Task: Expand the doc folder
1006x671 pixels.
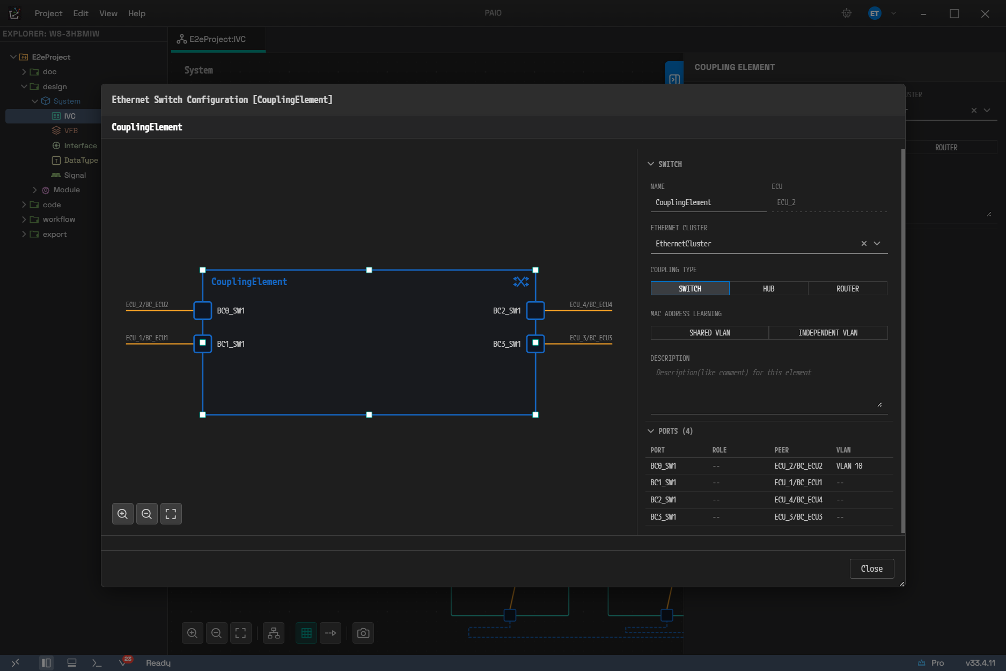Action: (x=24, y=71)
